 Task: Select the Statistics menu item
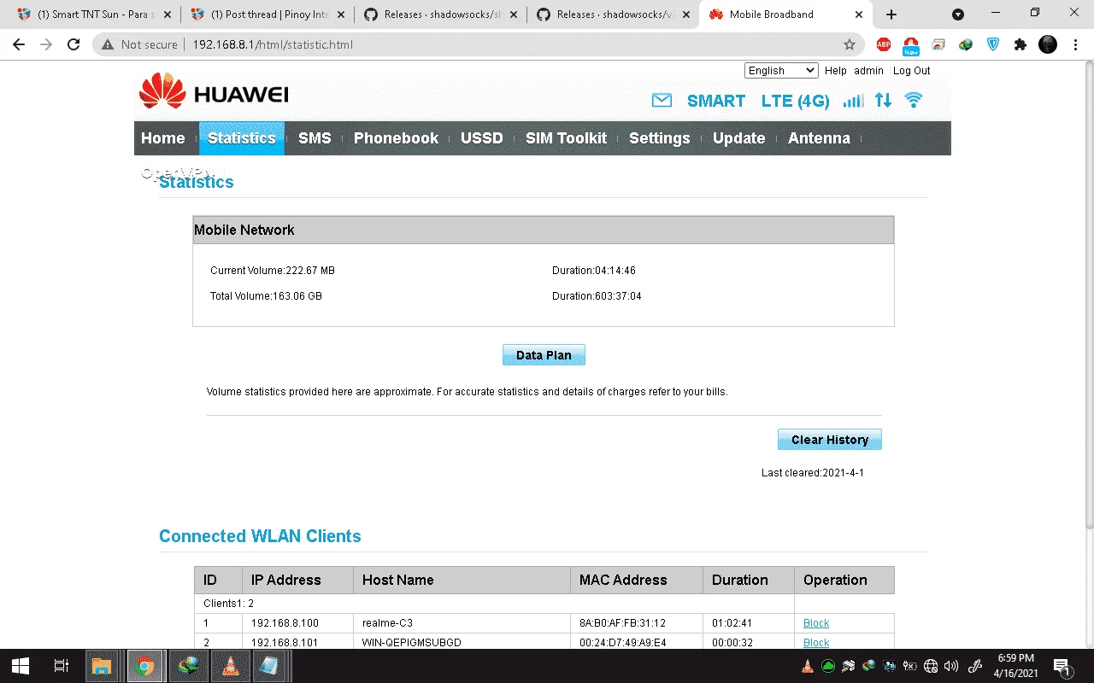click(242, 138)
